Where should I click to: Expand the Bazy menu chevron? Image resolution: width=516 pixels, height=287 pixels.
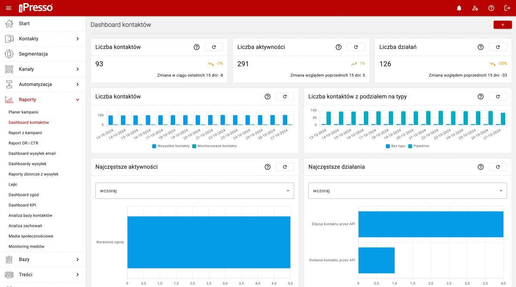77,260
